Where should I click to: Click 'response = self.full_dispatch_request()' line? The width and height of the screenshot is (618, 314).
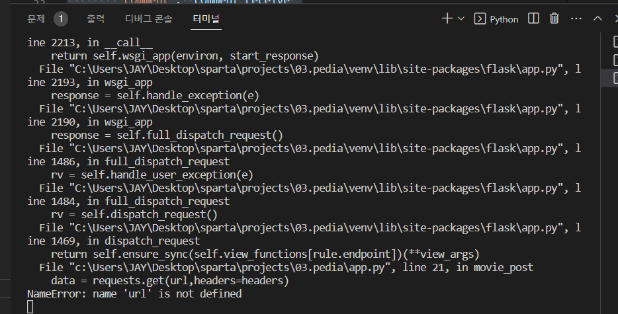click(x=167, y=136)
